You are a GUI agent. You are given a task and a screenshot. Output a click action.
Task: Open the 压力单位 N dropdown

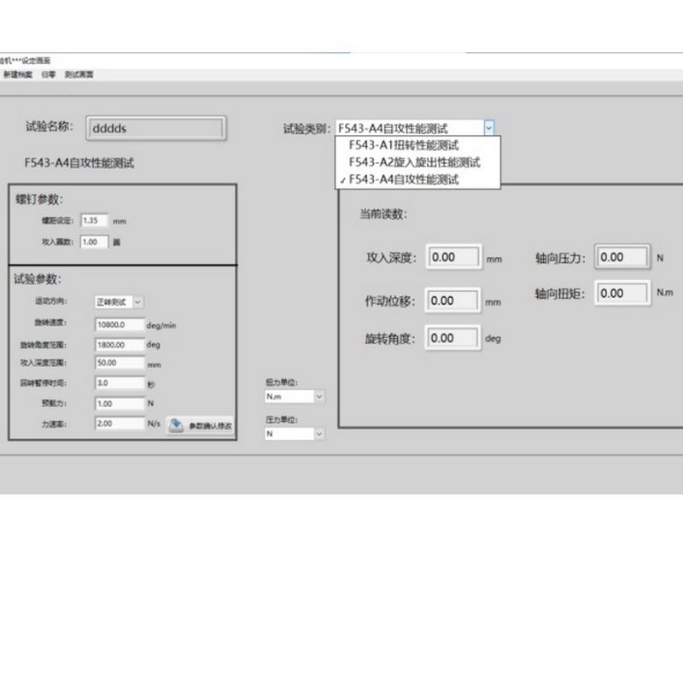319,434
